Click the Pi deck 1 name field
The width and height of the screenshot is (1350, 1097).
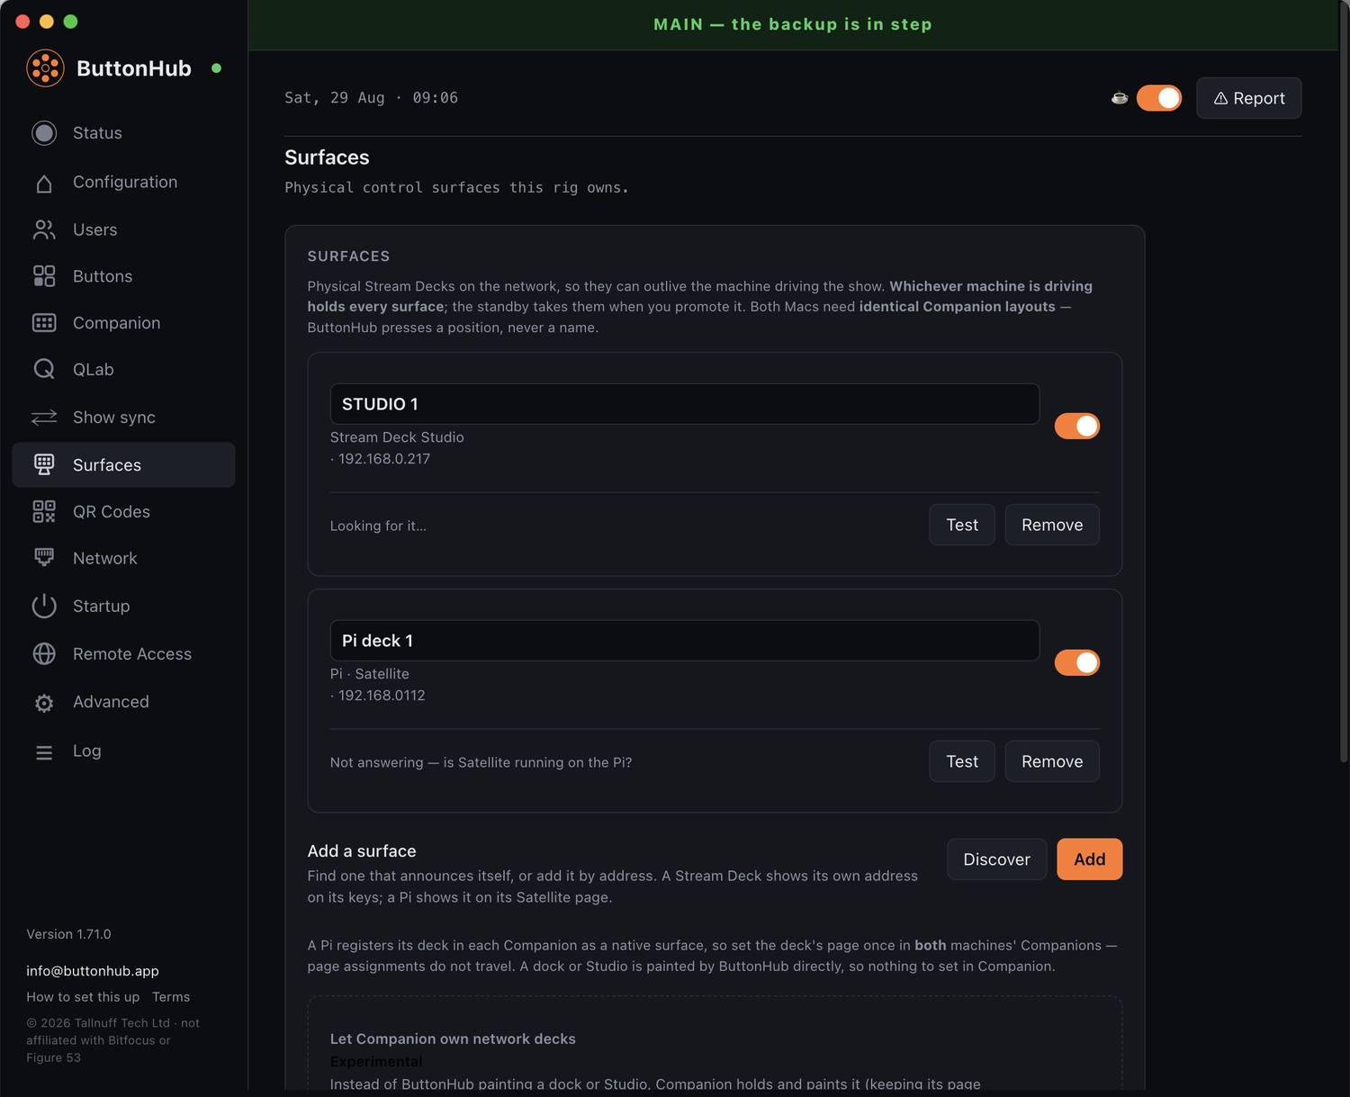[x=685, y=641]
